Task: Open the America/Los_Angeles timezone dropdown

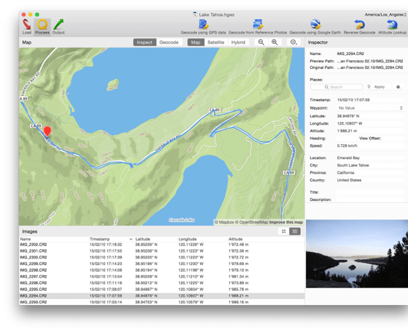Action: (x=385, y=14)
